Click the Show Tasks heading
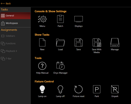This screenshot has height=104, width=131. tap(42, 35)
